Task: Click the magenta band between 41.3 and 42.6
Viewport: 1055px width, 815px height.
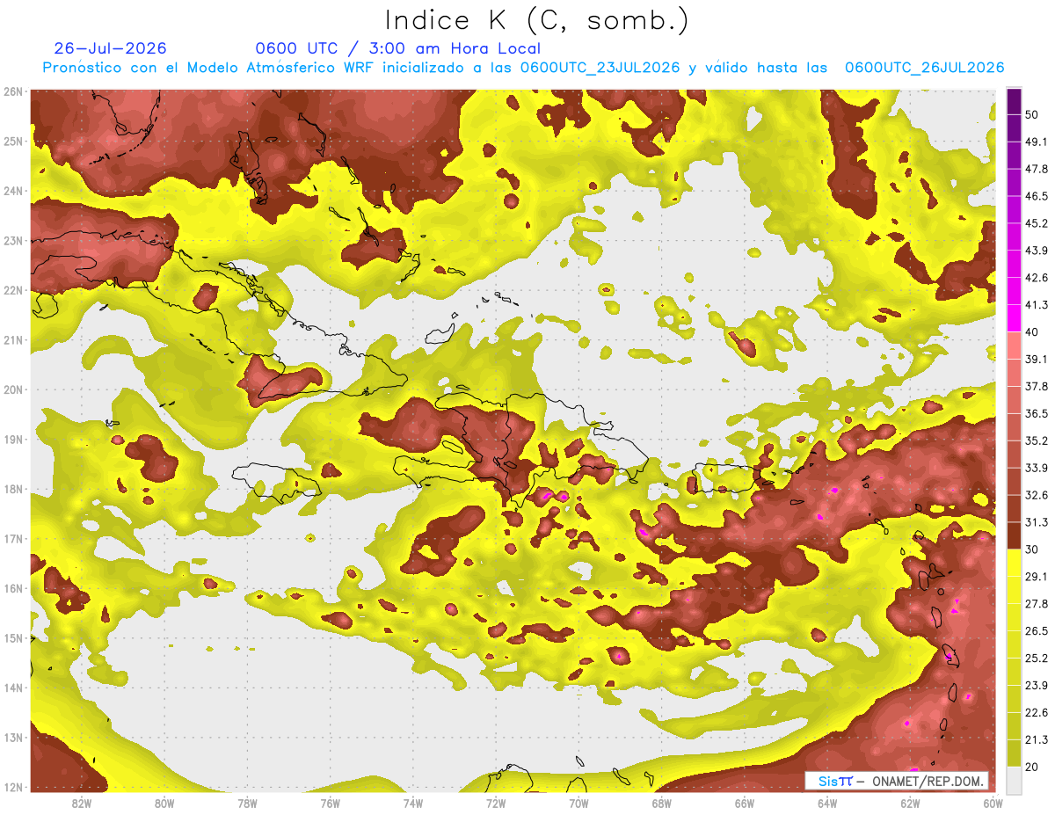Action: tap(1014, 292)
